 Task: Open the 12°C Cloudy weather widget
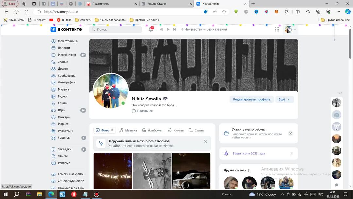262,194
